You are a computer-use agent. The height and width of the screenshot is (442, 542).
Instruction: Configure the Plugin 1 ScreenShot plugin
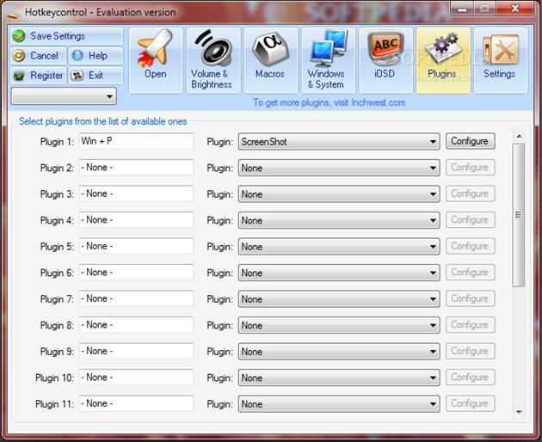coord(470,141)
